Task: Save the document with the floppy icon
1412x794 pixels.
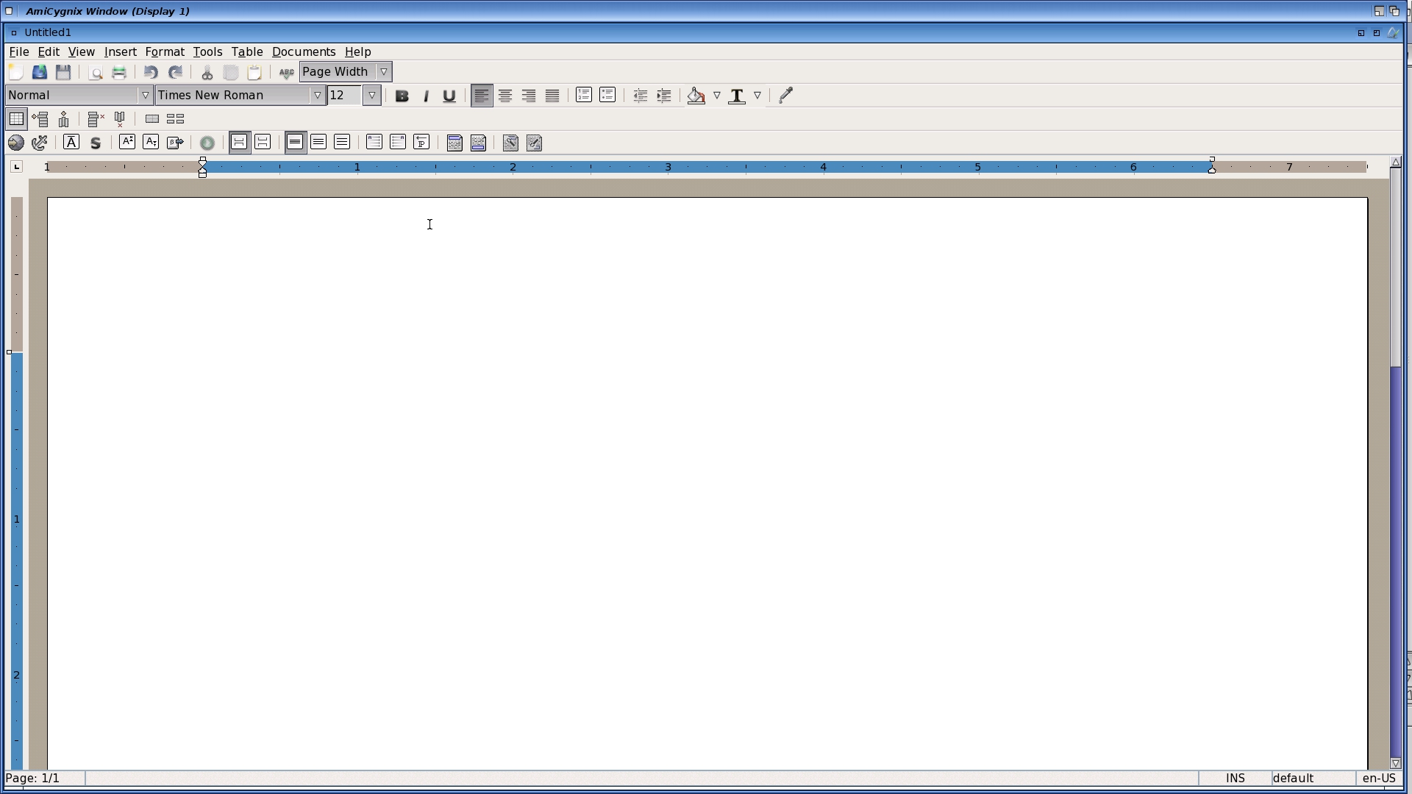Action: point(63,72)
